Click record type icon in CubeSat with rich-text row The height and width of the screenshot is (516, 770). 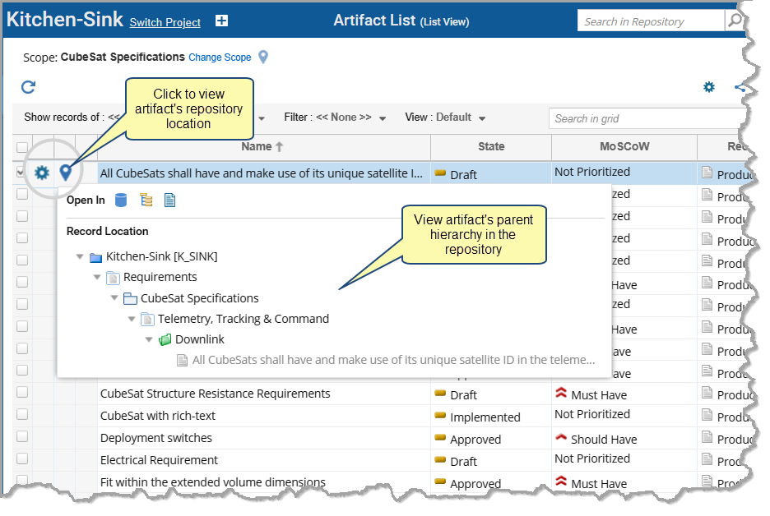[x=707, y=414]
